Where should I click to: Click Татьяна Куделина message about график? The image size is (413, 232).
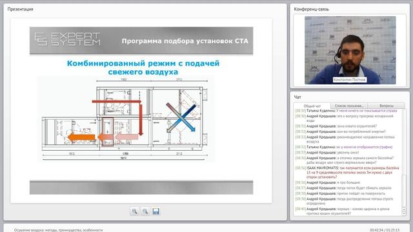tap(344, 147)
